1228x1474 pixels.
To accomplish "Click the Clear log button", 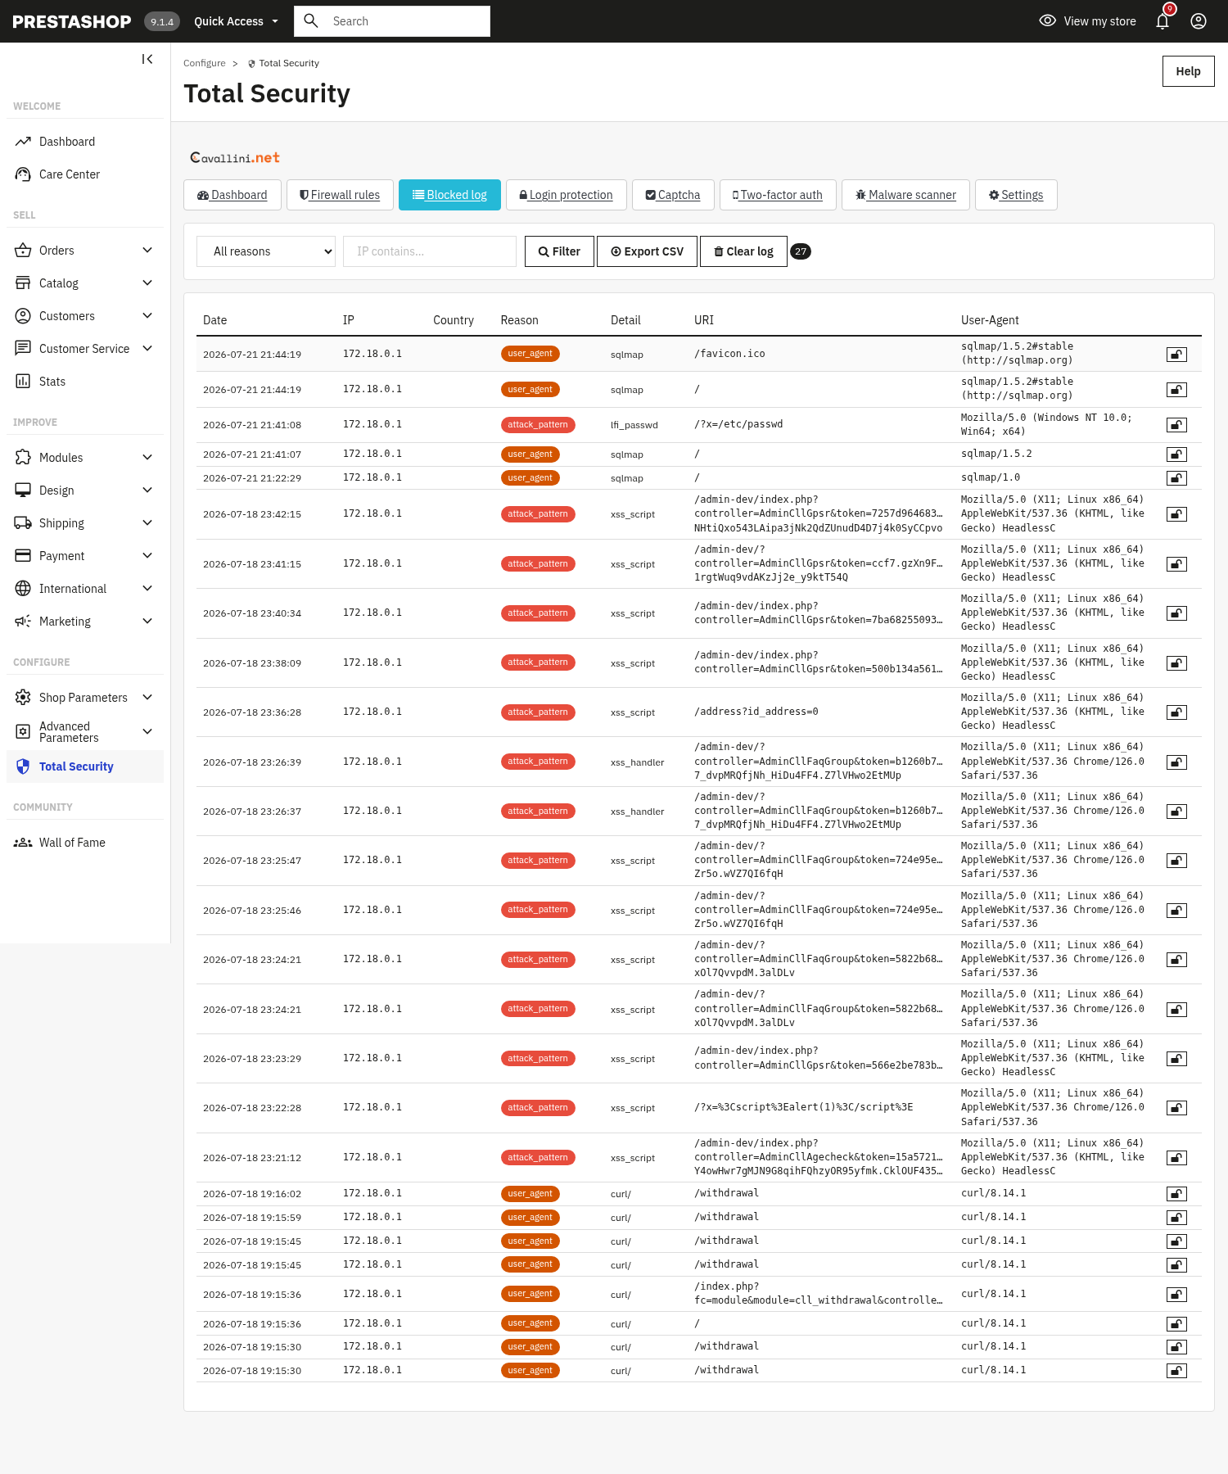I will pos(743,251).
